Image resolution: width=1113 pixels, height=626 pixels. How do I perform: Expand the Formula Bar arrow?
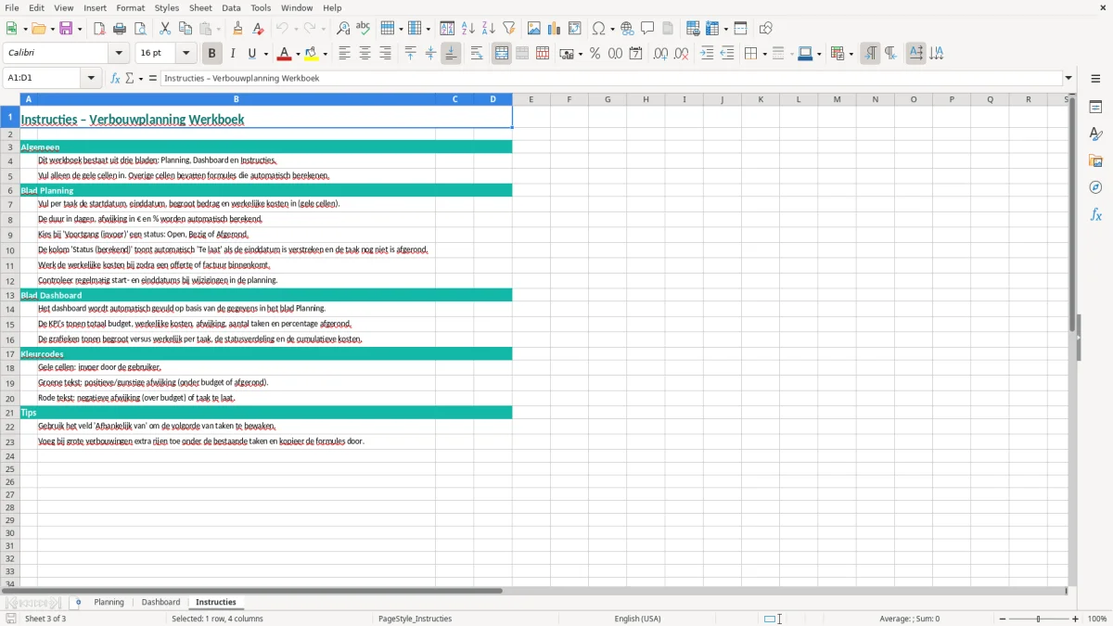coord(1069,78)
